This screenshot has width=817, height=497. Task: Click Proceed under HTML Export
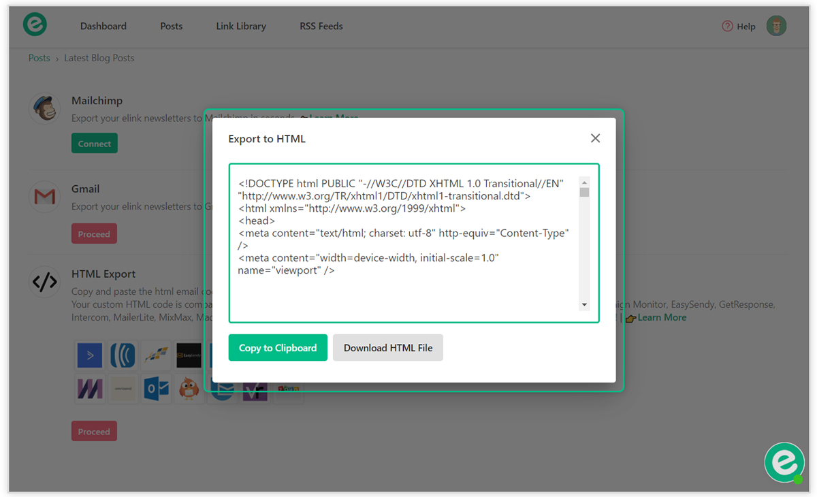pos(94,431)
